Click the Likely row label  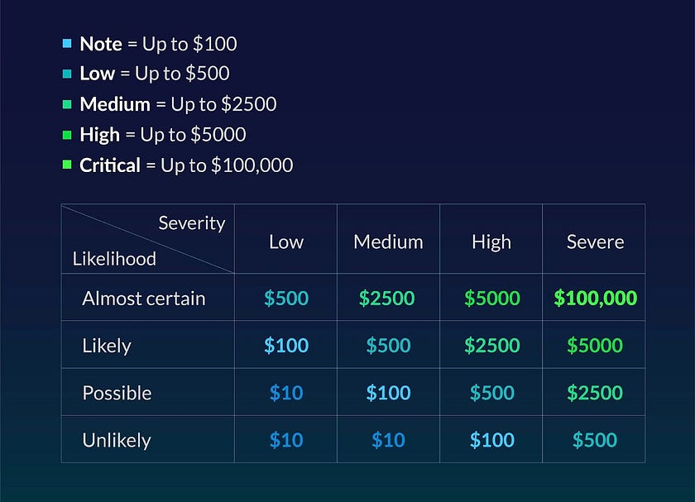(x=106, y=345)
